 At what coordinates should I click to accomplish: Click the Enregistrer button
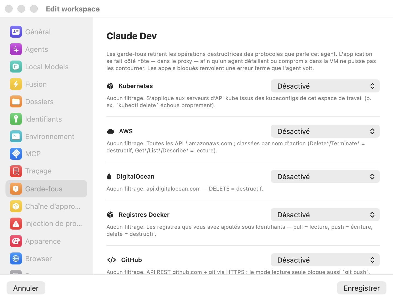pos(362,288)
